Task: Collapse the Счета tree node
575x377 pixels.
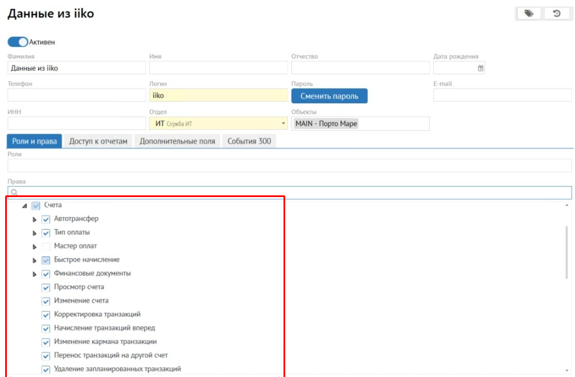Action: (x=25, y=206)
